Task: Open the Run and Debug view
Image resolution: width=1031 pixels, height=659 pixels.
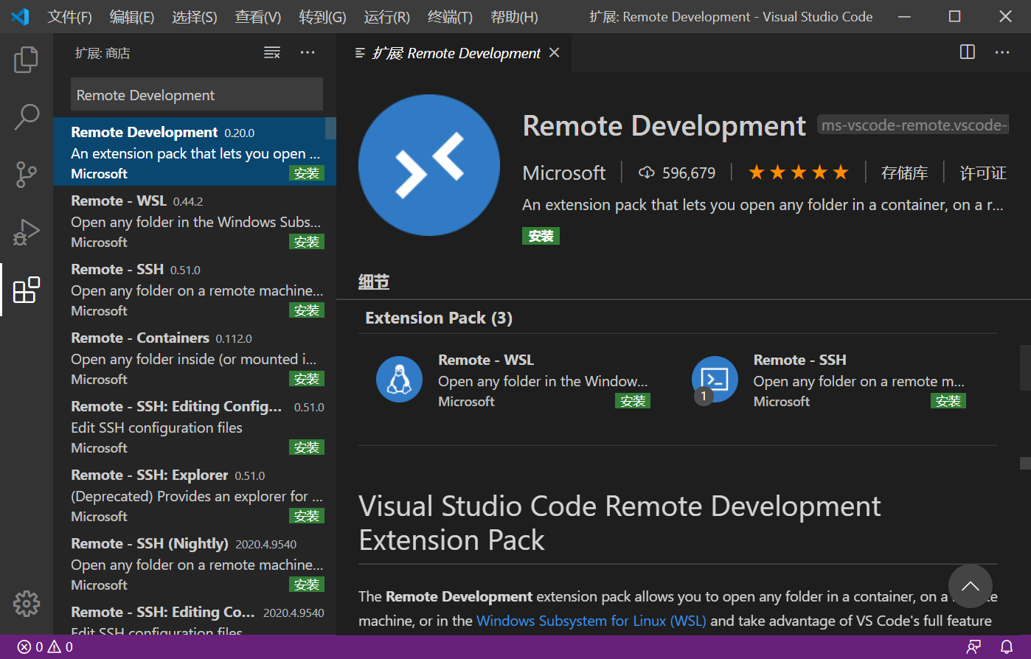Action: [x=26, y=232]
